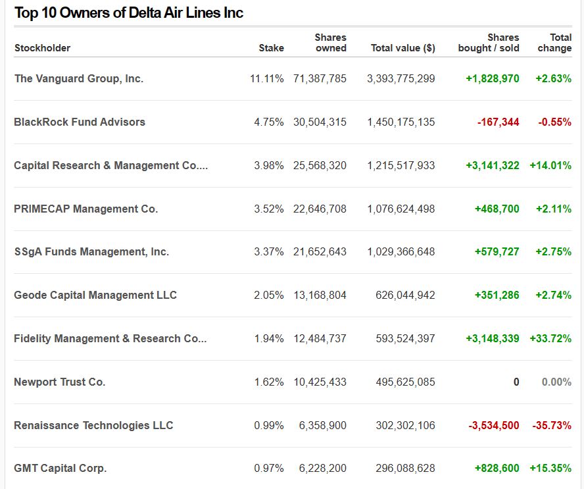Click the Total value ($) column header
This screenshot has height=489, width=584.
tap(402, 48)
